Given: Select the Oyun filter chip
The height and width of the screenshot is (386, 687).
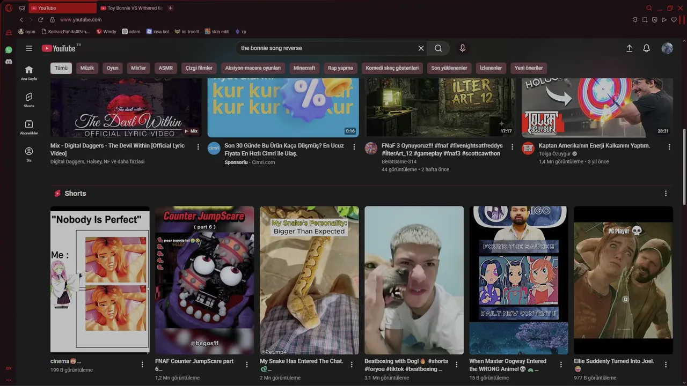Looking at the screenshot, I should [x=113, y=68].
